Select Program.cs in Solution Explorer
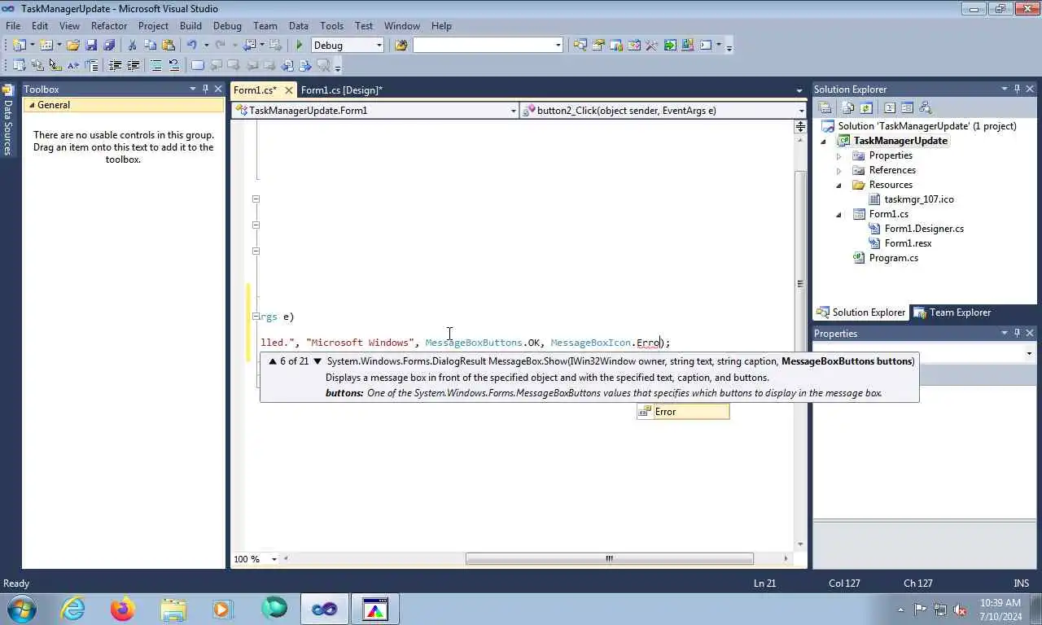Screen dimensions: 1042x625 [x=893, y=258]
